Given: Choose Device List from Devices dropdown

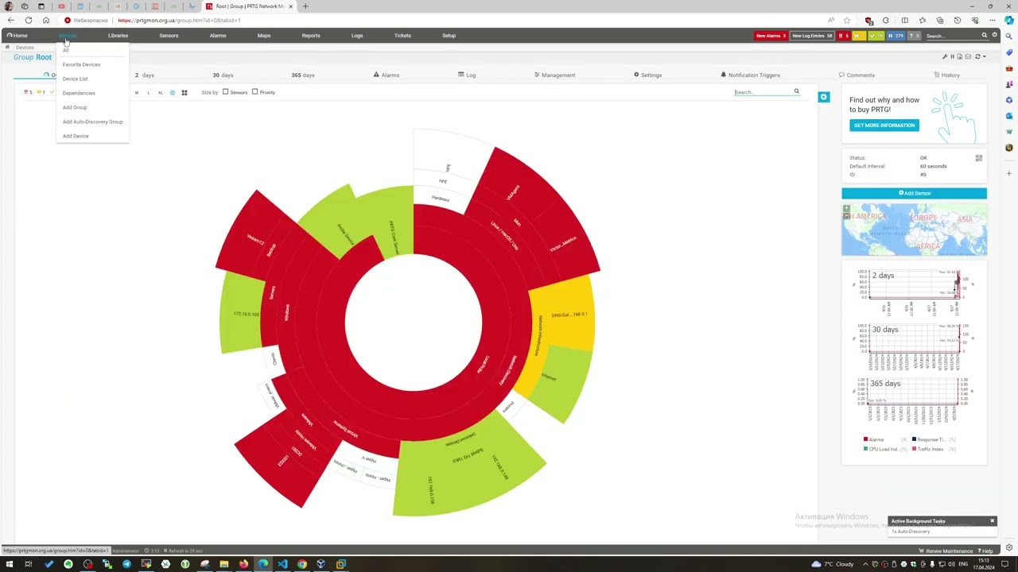Looking at the screenshot, I should tap(76, 79).
